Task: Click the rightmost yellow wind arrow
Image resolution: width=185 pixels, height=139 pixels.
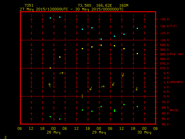Action: pyautogui.click(x=136, y=89)
